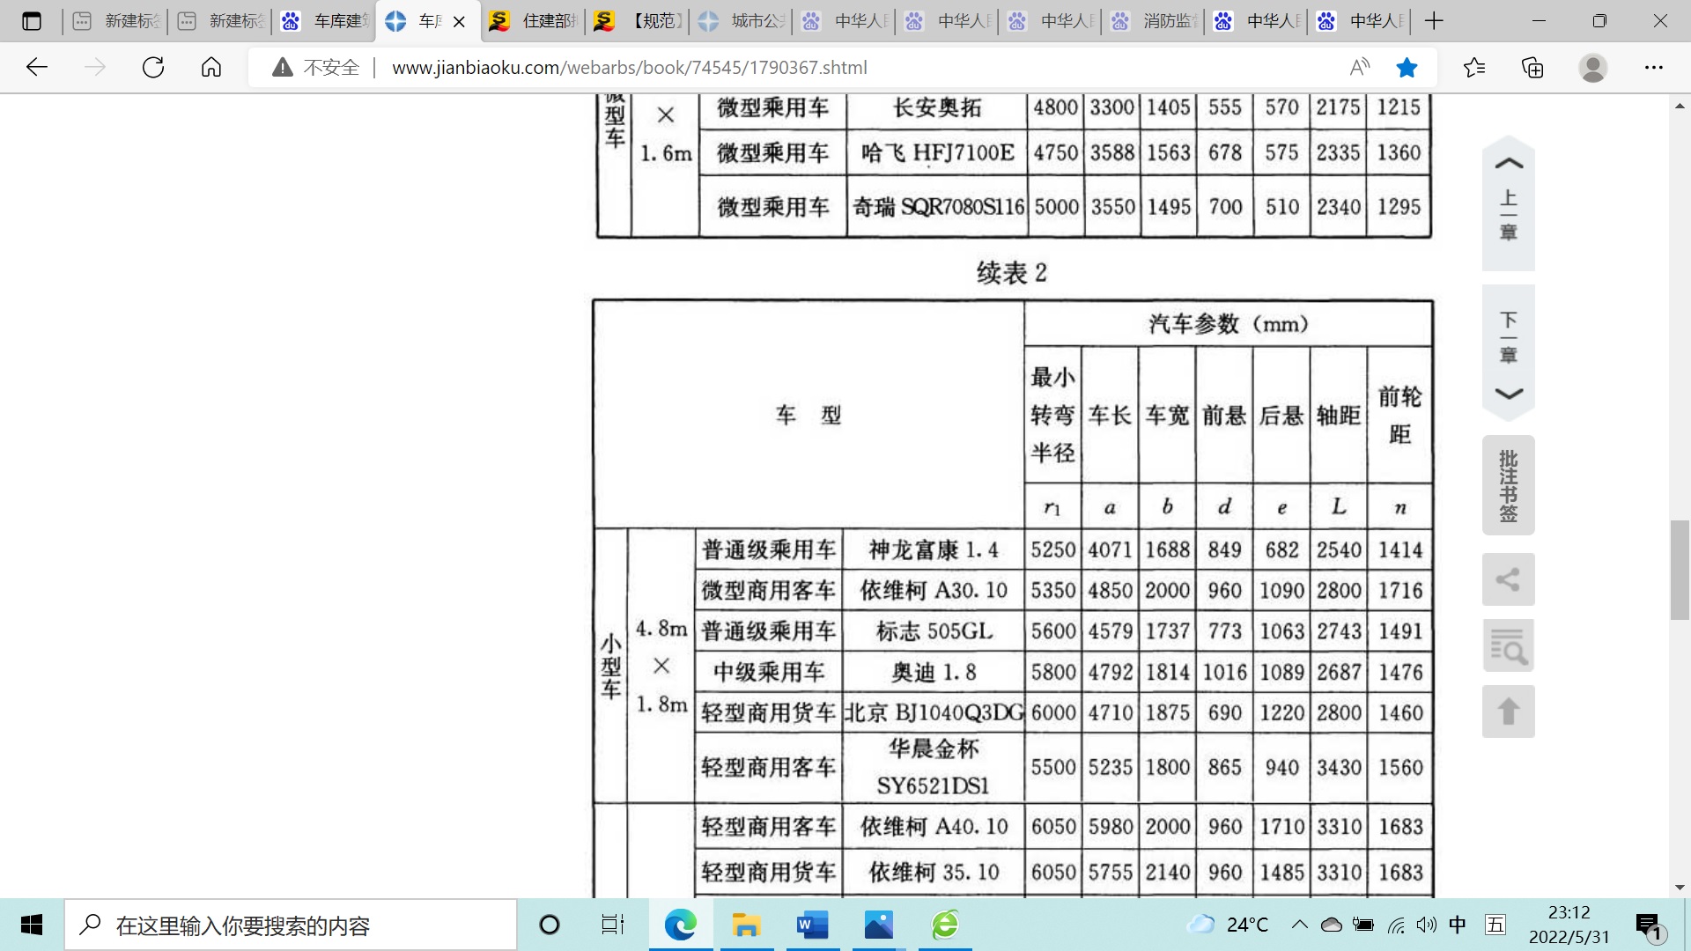The image size is (1691, 951).
Task: Open File Explorer from the taskbar
Action: pos(746,925)
